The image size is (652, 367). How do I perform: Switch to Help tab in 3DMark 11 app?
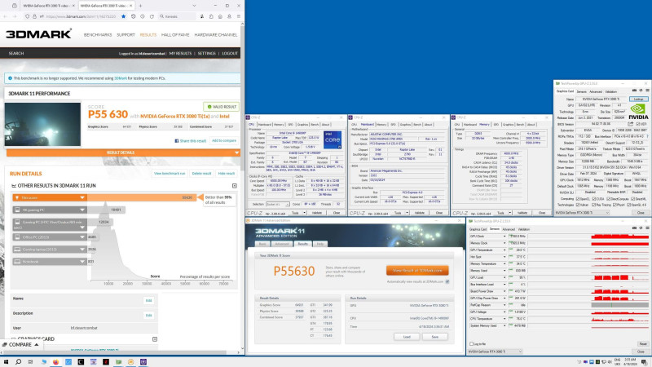point(319,244)
